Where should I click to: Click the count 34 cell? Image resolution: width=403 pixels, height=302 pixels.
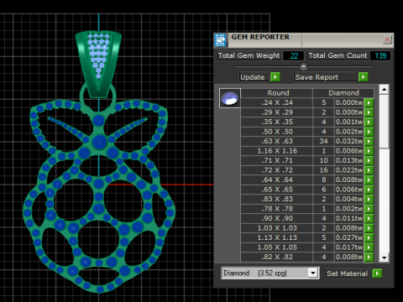click(323, 141)
